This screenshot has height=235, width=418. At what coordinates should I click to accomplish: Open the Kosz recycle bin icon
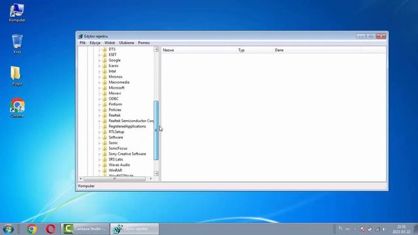17,44
